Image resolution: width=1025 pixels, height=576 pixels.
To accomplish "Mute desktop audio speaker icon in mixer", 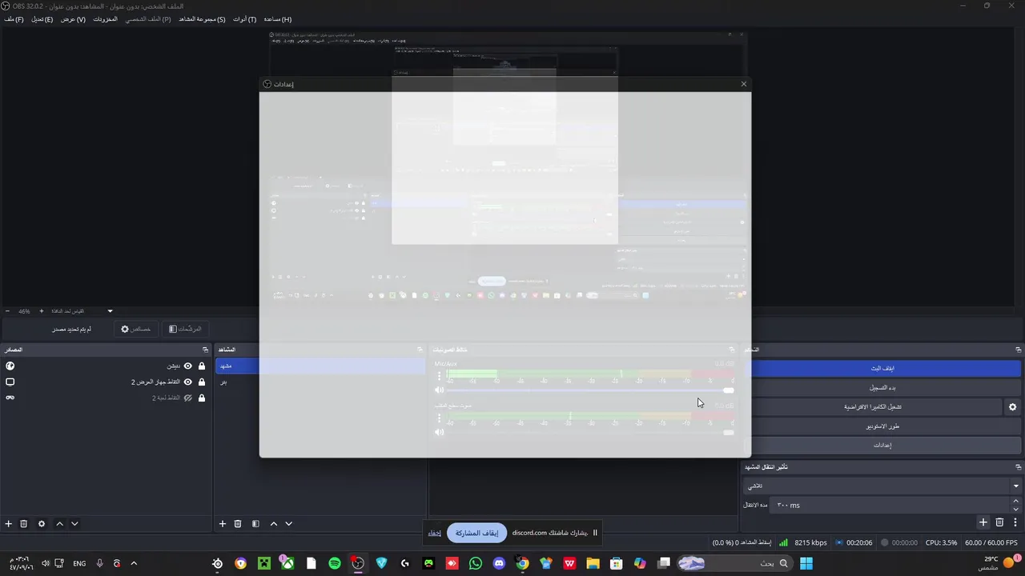I will click(x=439, y=432).
